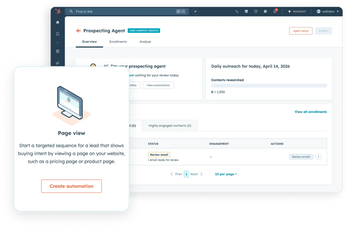The width and height of the screenshot is (348, 229).
Task: Click the '0 / 1,000' contacts count
Action: coord(218,92)
